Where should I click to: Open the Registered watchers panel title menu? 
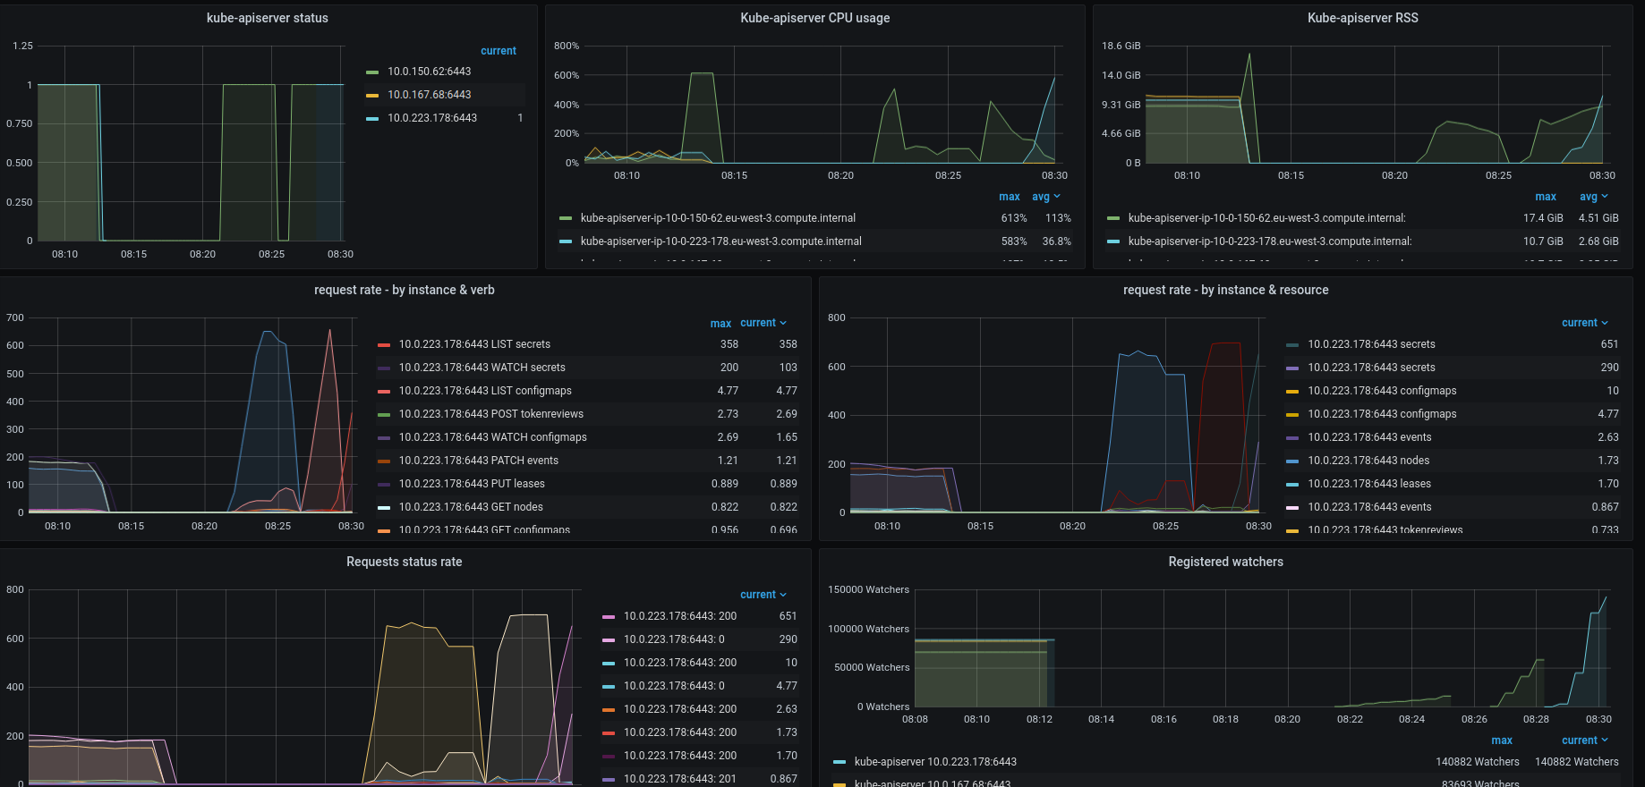click(x=1225, y=562)
